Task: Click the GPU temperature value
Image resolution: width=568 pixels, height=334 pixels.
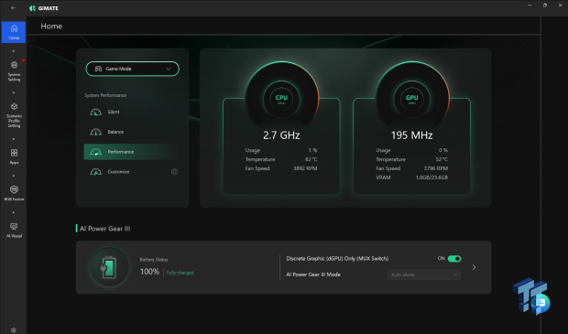Action: 442,159
